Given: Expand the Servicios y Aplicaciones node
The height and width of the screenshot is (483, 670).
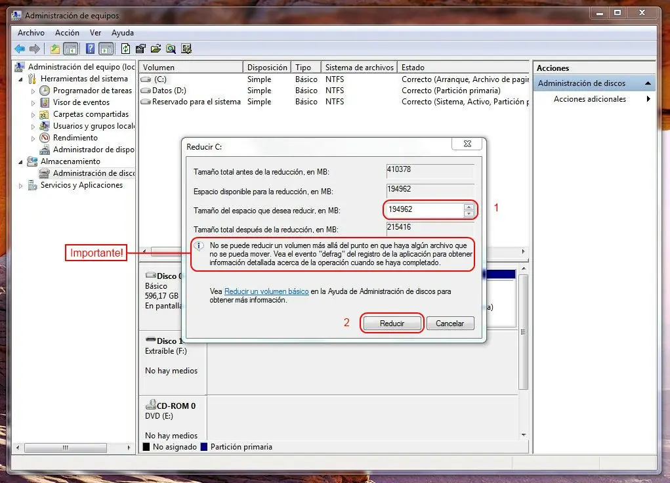Looking at the screenshot, I should point(21,186).
